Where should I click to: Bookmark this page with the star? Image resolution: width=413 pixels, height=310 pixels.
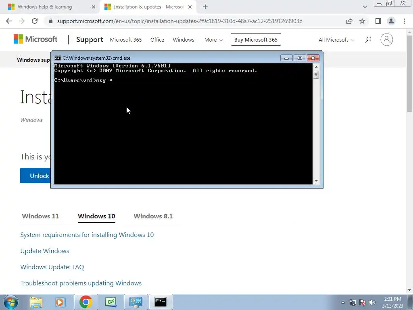[x=362, y=21]
